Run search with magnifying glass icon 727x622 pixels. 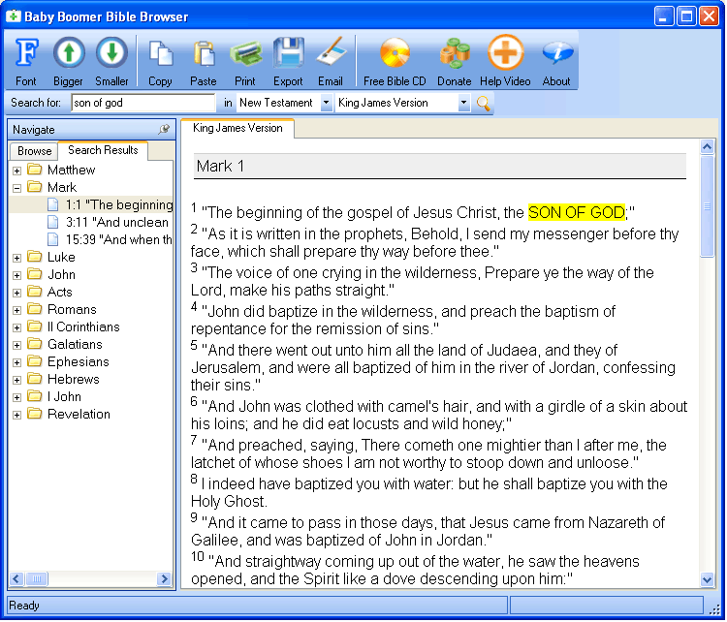click(483, 103)
